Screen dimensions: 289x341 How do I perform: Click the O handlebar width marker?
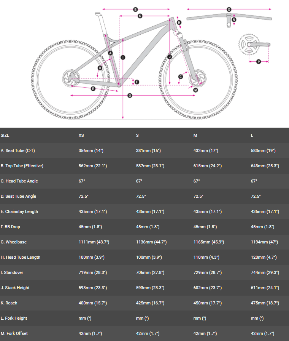[229, 10]
